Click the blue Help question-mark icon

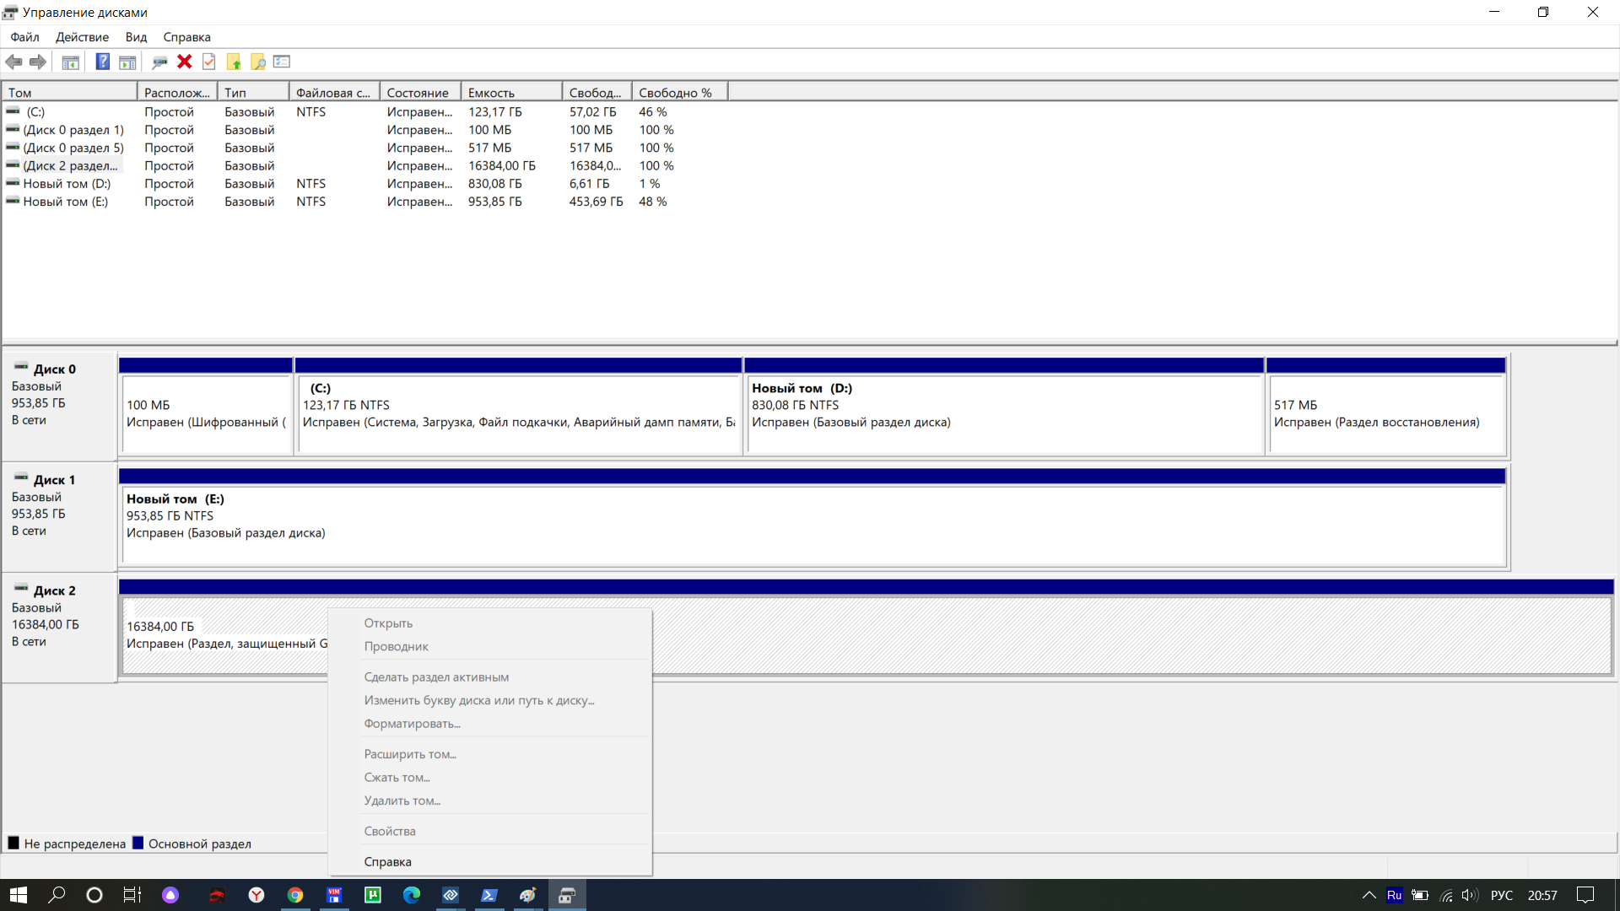(102, 62)
